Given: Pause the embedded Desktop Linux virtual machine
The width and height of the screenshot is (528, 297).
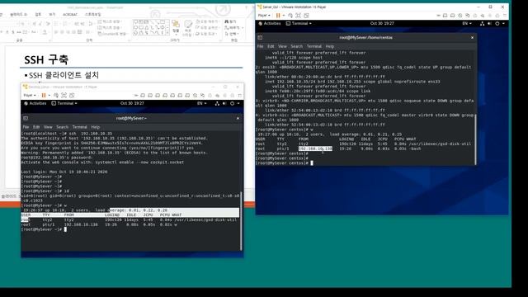Looking at the screenshot, I should pyautogui.click(x=44, y=96).
